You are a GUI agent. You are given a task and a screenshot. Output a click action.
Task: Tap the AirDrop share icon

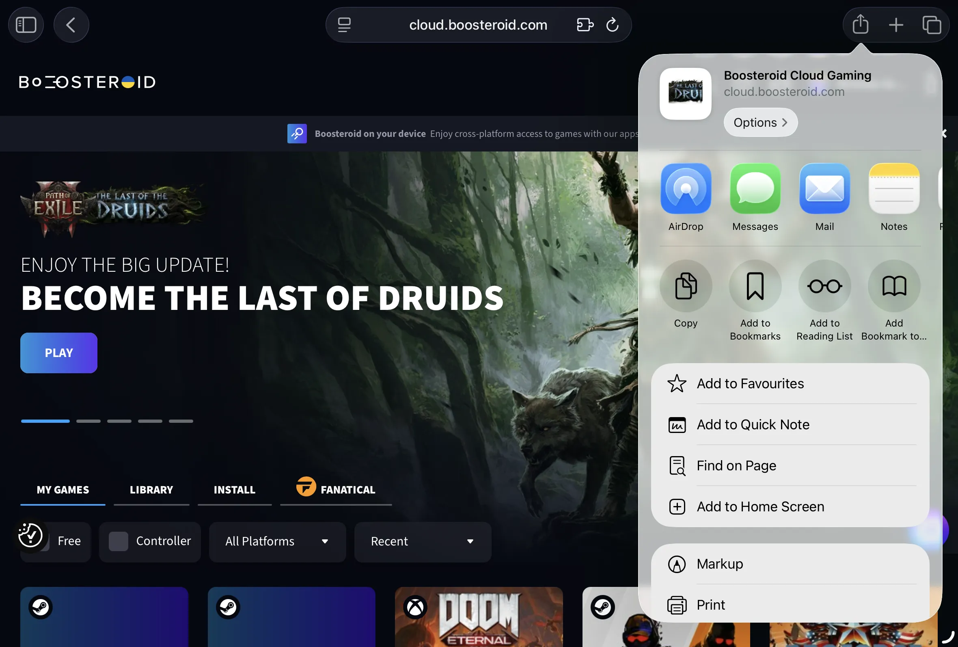click(x=686, y=188)
